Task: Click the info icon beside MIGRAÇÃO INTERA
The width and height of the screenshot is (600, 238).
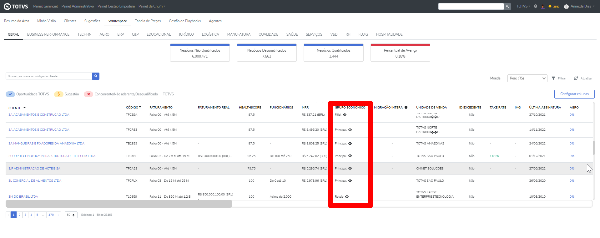Action: tap(406, 107)
